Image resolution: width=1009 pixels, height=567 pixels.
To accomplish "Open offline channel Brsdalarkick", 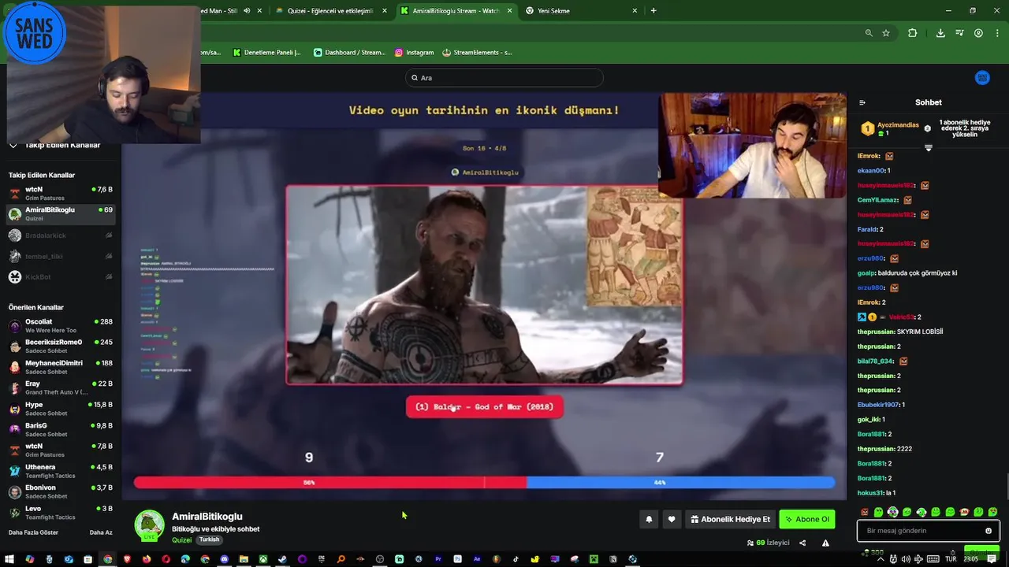I will click(61, 235).
